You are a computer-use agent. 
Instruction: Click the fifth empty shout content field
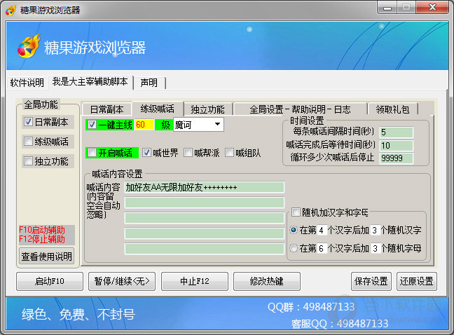point(205,249)
